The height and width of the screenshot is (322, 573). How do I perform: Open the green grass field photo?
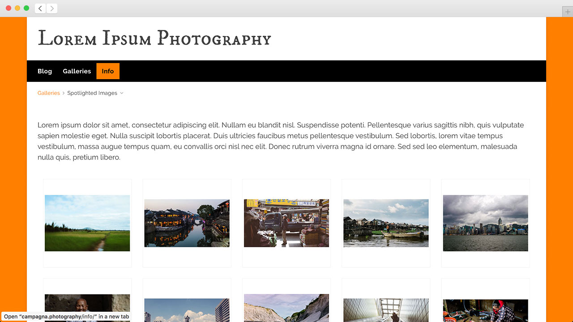pos(87,223)
